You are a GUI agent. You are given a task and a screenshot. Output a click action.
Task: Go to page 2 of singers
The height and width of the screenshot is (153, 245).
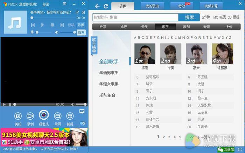[163, 137]
